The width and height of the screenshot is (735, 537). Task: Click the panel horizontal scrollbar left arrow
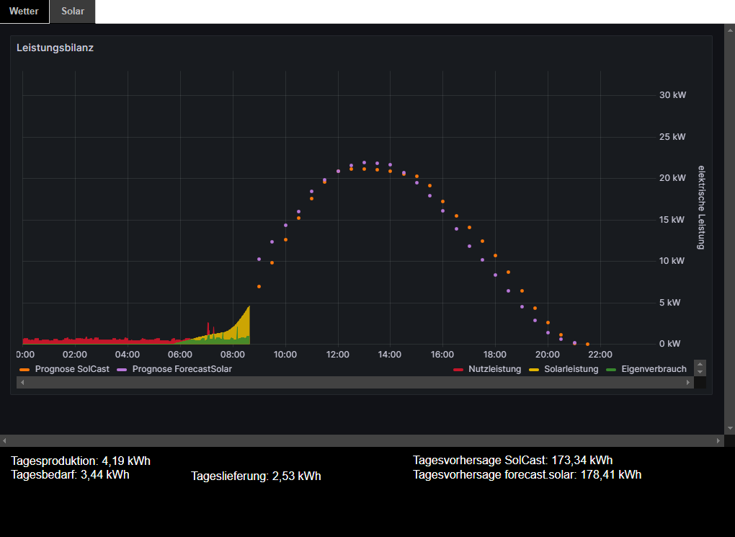click(x=22, y=382)
